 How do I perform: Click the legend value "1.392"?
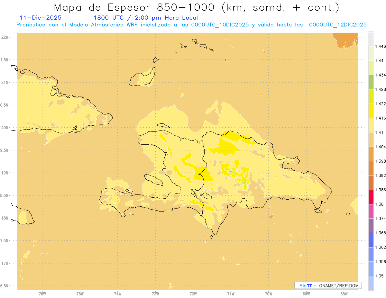click(x=381, y=176)
